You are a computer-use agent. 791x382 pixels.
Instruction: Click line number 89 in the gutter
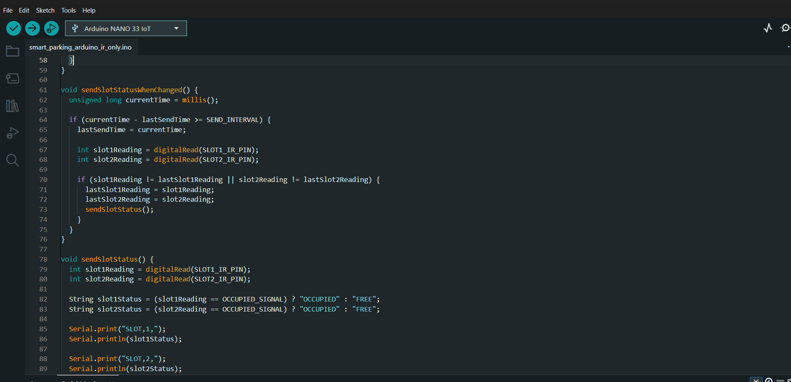point(43,369)
